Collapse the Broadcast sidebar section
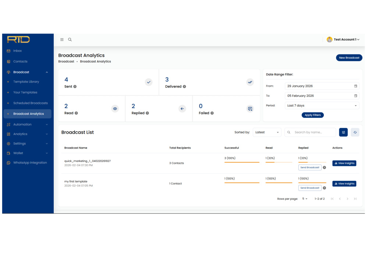The image size is (368, 276). pos(47,72)
